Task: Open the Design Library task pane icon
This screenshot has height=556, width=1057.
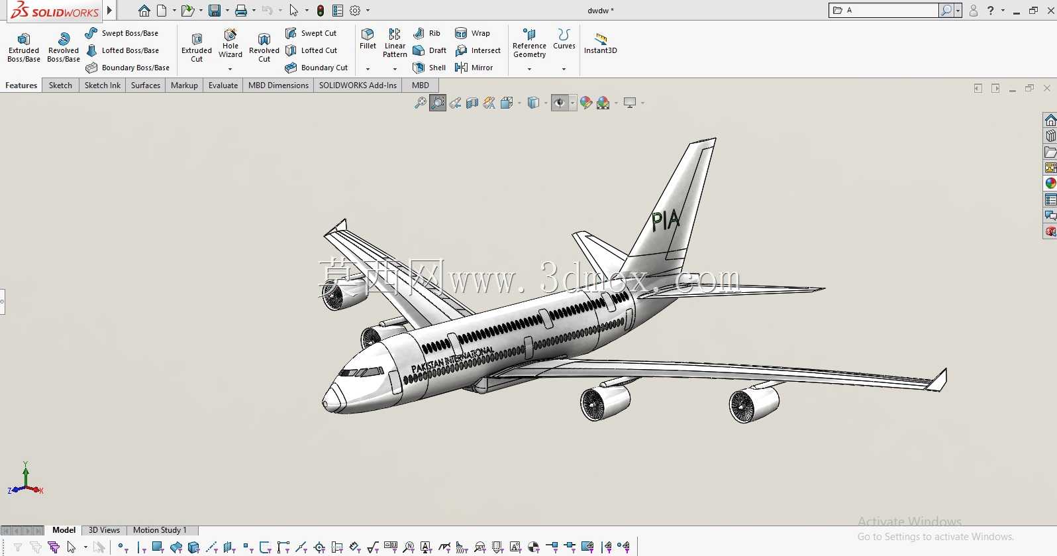Action: tap(1050, 136)
